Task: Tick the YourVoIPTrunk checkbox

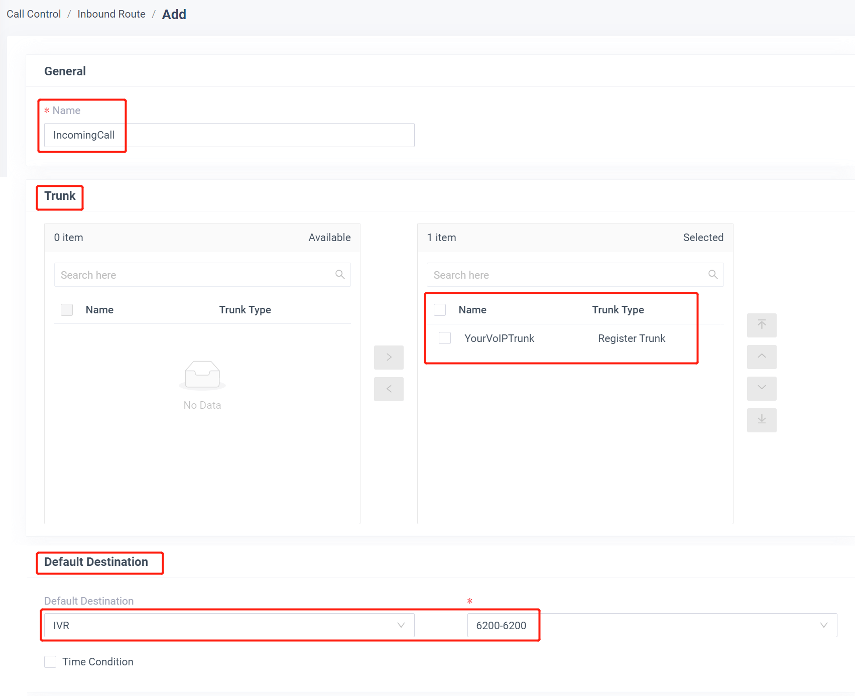Action: pyautogui.click(x=445, y=338)
